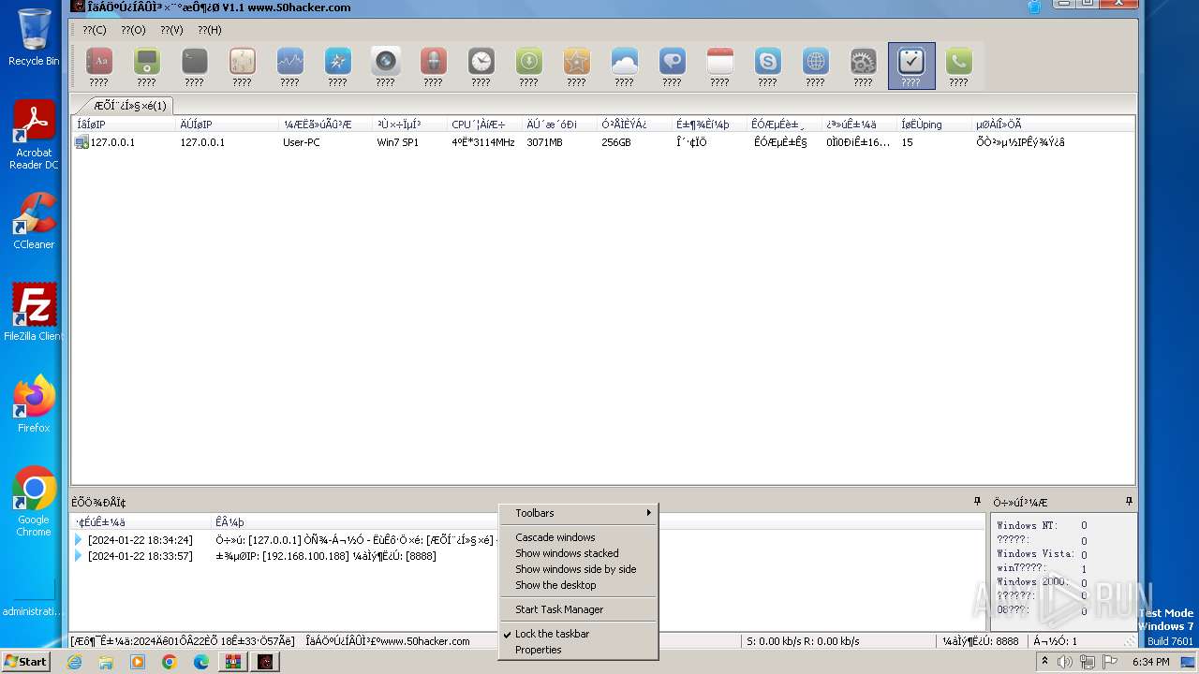The width and height of the screenshot is (1199, 674).
Task: Click the blue chat bubble toolbar icon
Action: click(672, 62)
